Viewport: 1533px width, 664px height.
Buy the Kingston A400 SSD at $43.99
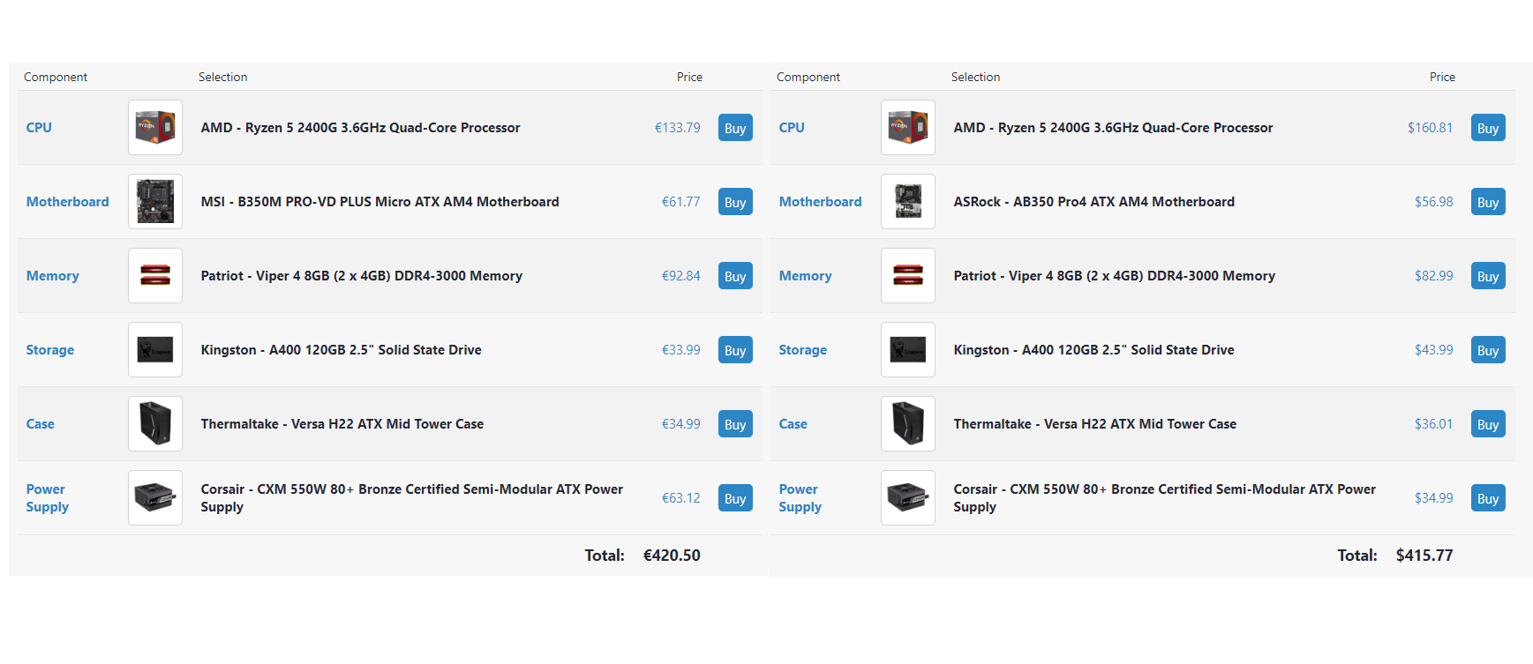tap(1488, 350)
